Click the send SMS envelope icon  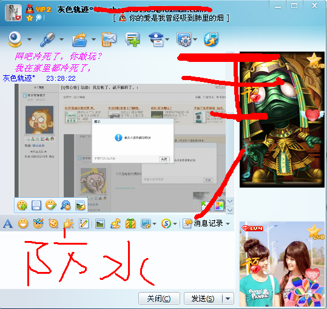click(109, 39)
